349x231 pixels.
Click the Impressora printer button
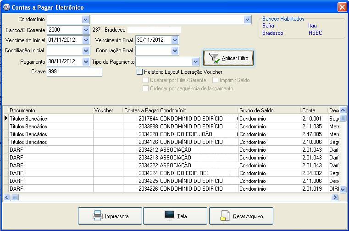point(110,216)
